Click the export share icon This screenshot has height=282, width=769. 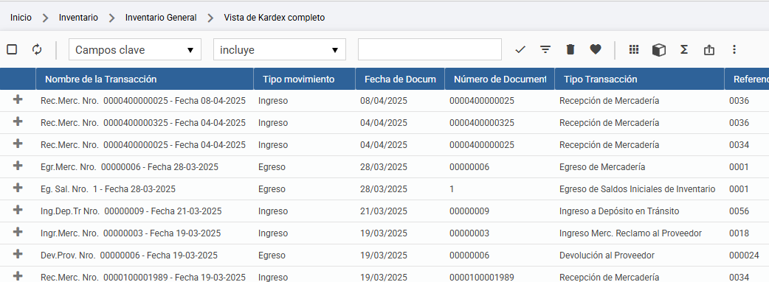tap(708, 49)
